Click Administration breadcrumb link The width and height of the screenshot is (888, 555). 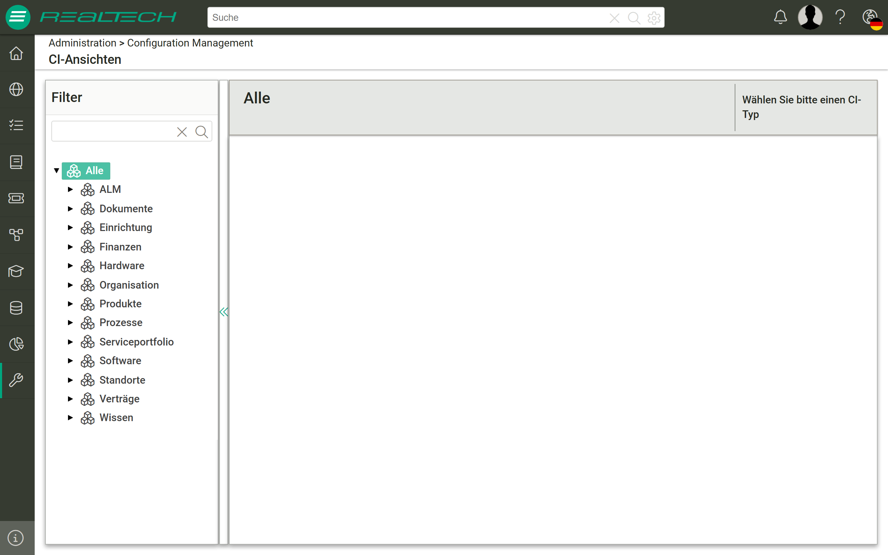83,43
